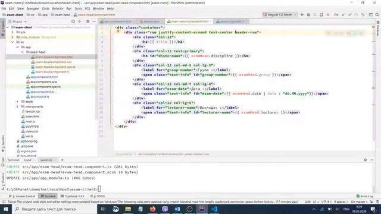Screen dimensions: 381x214
Task: Open Windows notification center icon
Action: tap(373, 209)
